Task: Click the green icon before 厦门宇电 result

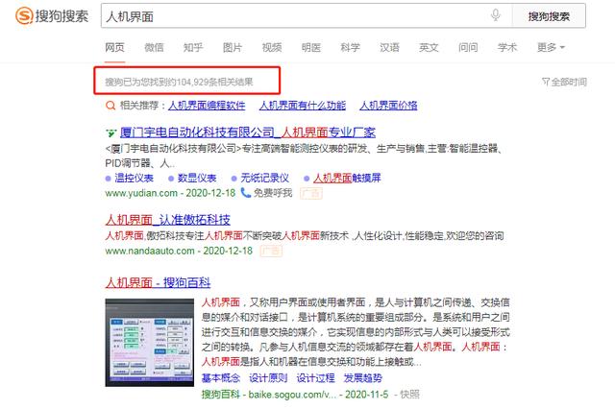Action: [x=111, y=133]
